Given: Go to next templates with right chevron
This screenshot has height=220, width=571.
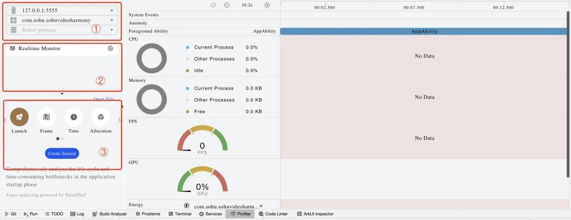Looking at the screenshot, I should tap(119, 120).
